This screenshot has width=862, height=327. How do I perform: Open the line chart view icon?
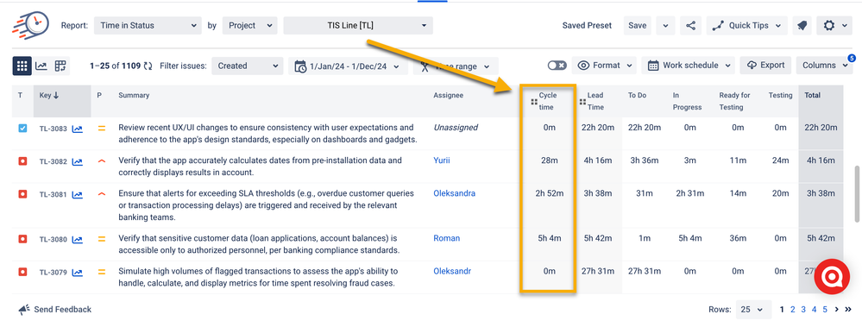(41, 66)
